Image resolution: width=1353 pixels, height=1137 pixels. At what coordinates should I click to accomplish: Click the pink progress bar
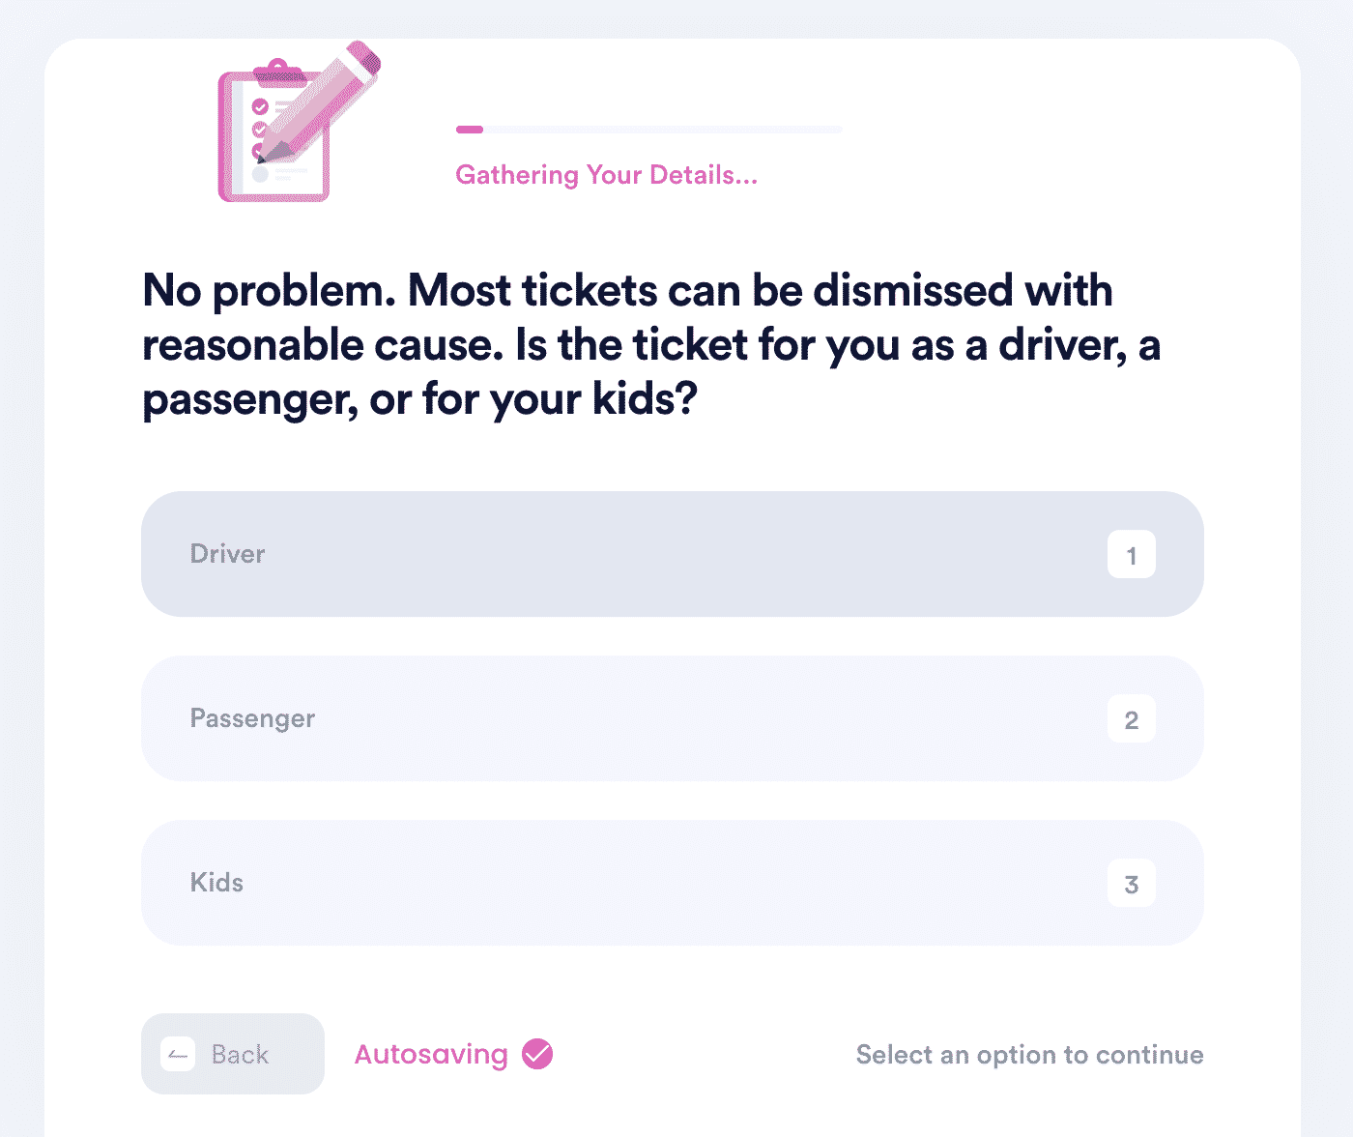coord(470,129)
